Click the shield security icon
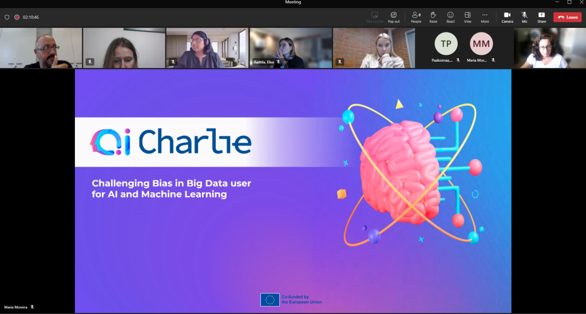586x314 pixels. click(x=7, y=17)
